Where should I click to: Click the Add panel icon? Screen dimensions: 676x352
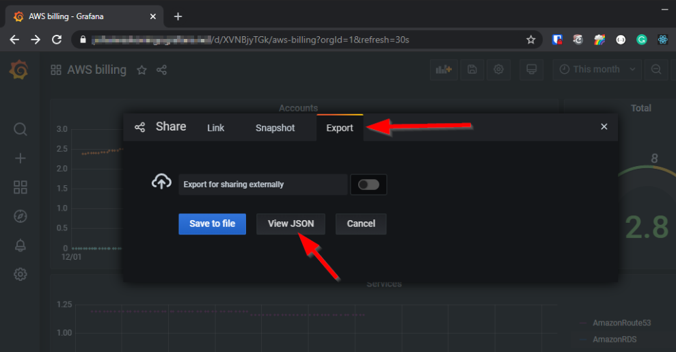coord(444,69)
